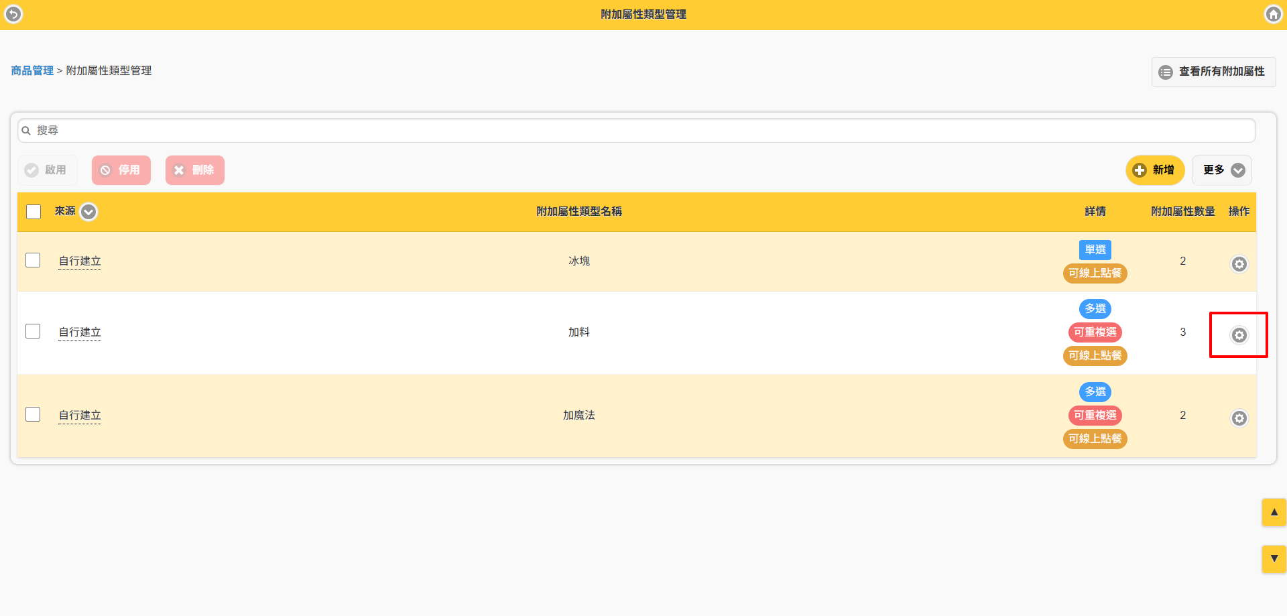Open the 更多 dropdown menu
This screenshot has width=1287, height=616.
[x=1222, y=170]
